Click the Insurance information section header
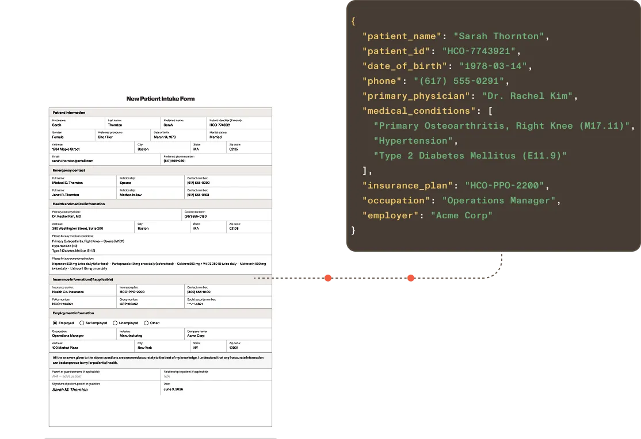The height and width of the screenshot is (439, 641). [160, 279]
